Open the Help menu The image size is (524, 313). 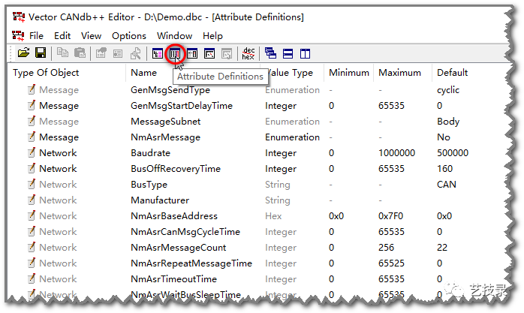(212, 36)
